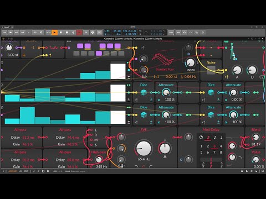The image size is (266, 199).
Task: Select beat number 8 in Mod Delay
Action: [x=221, y=153]
